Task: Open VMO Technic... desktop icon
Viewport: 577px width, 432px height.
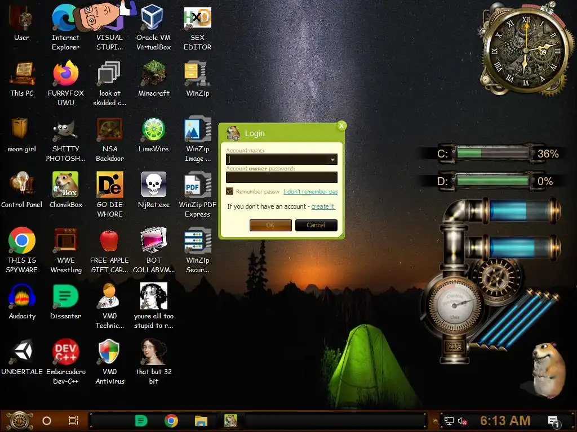Action: coord(109,306)
